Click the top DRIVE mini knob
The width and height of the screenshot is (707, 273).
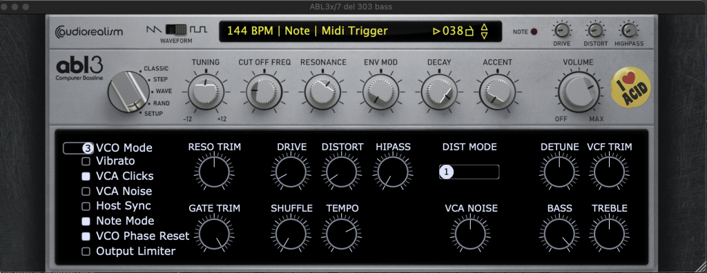(562, 30)
